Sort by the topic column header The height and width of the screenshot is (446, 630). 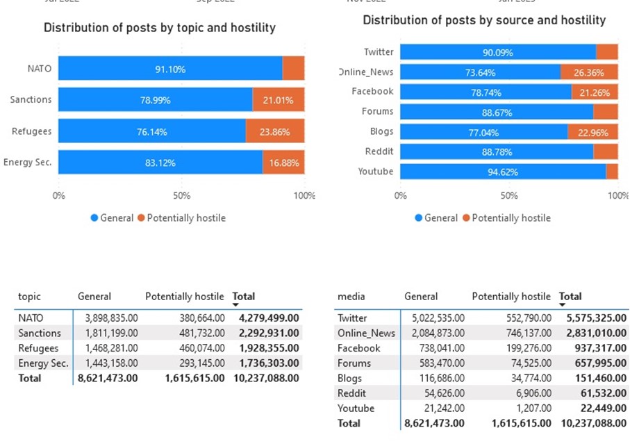click(29, 297)
